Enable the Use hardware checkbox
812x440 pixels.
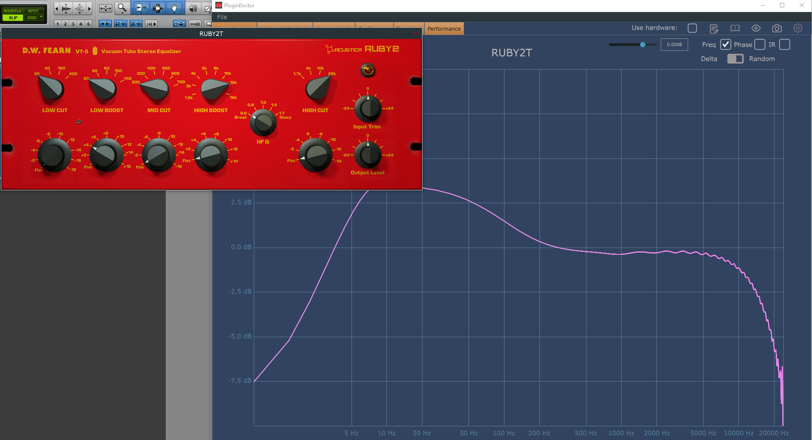(692, 28)
